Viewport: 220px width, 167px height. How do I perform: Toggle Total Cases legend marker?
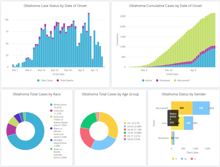(38, 80)
